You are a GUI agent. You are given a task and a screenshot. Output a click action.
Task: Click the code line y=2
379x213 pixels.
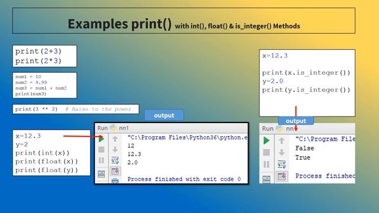[x=22, y=144]
